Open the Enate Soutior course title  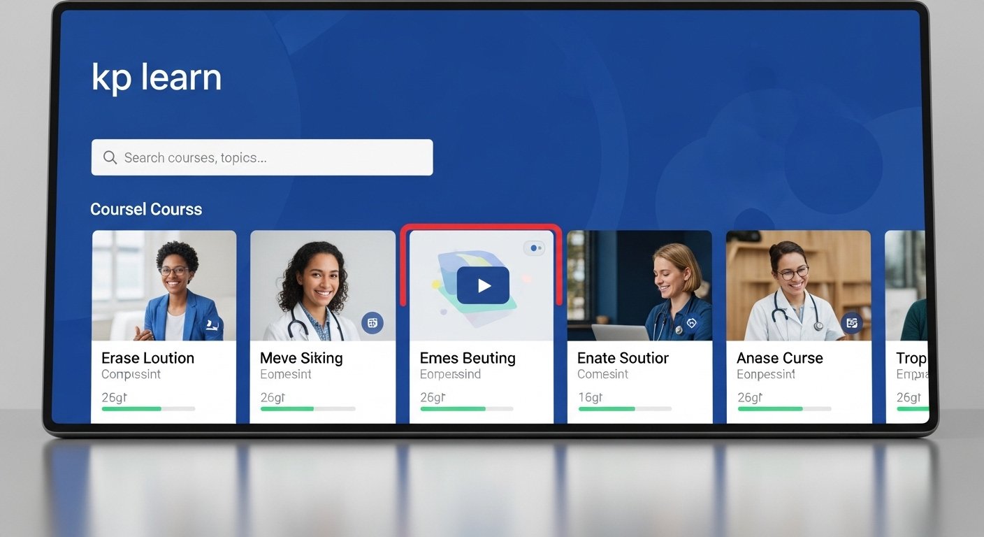[x=623, y=358]
